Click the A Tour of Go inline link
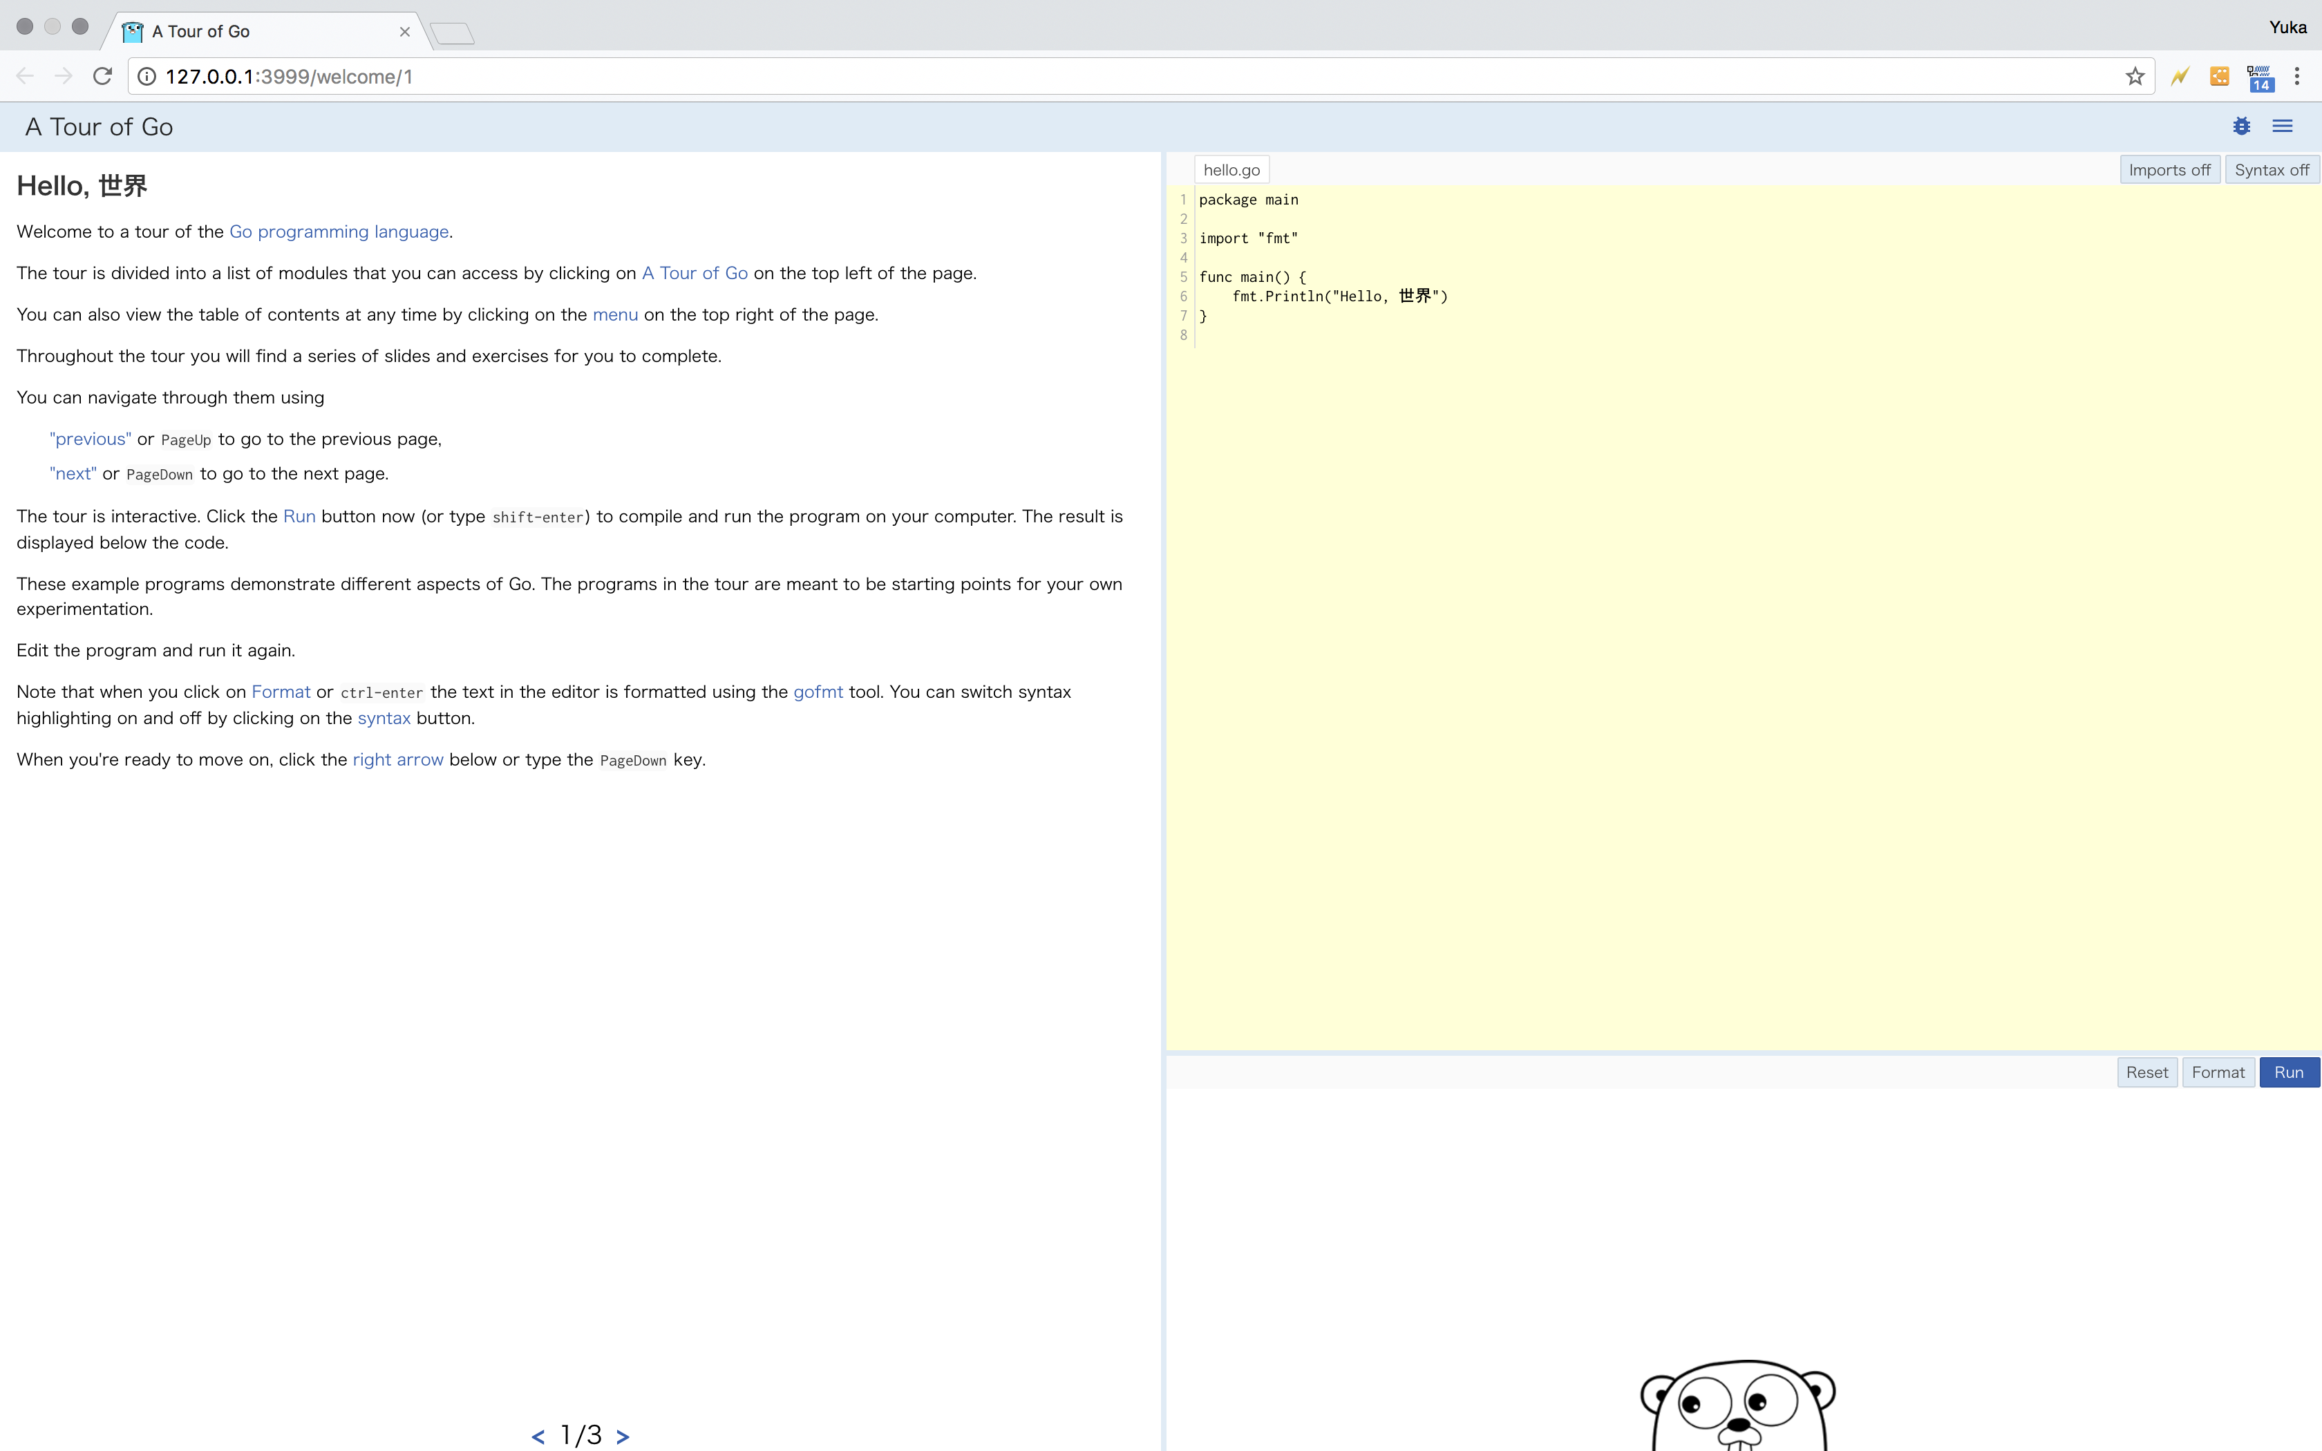The width and height of the screenshot is (2322, 1451). tap(695, 272)
